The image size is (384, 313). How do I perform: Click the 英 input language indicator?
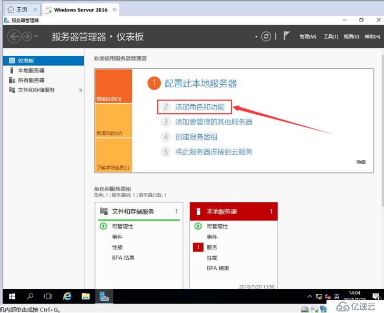click(x=337, y=296)
